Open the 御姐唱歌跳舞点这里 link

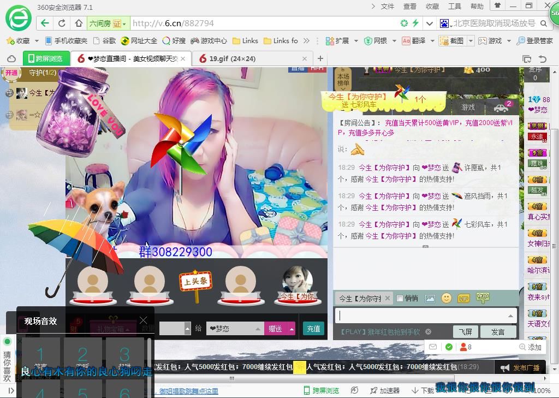(188, 391)
